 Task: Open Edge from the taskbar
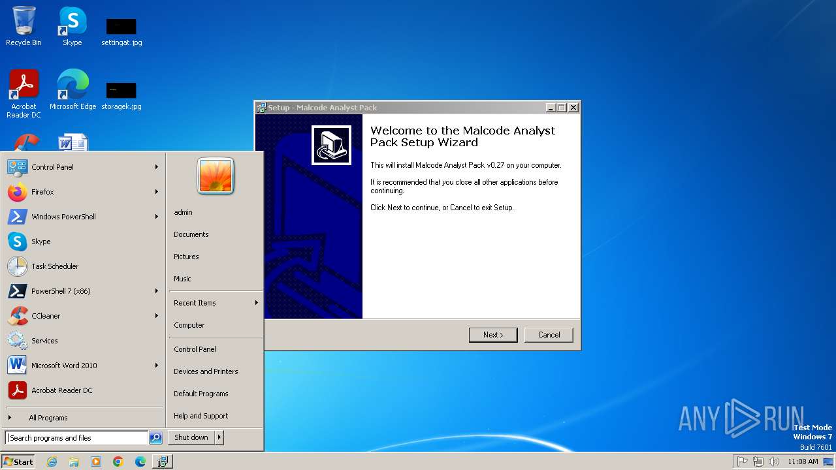tap(140, 462)
